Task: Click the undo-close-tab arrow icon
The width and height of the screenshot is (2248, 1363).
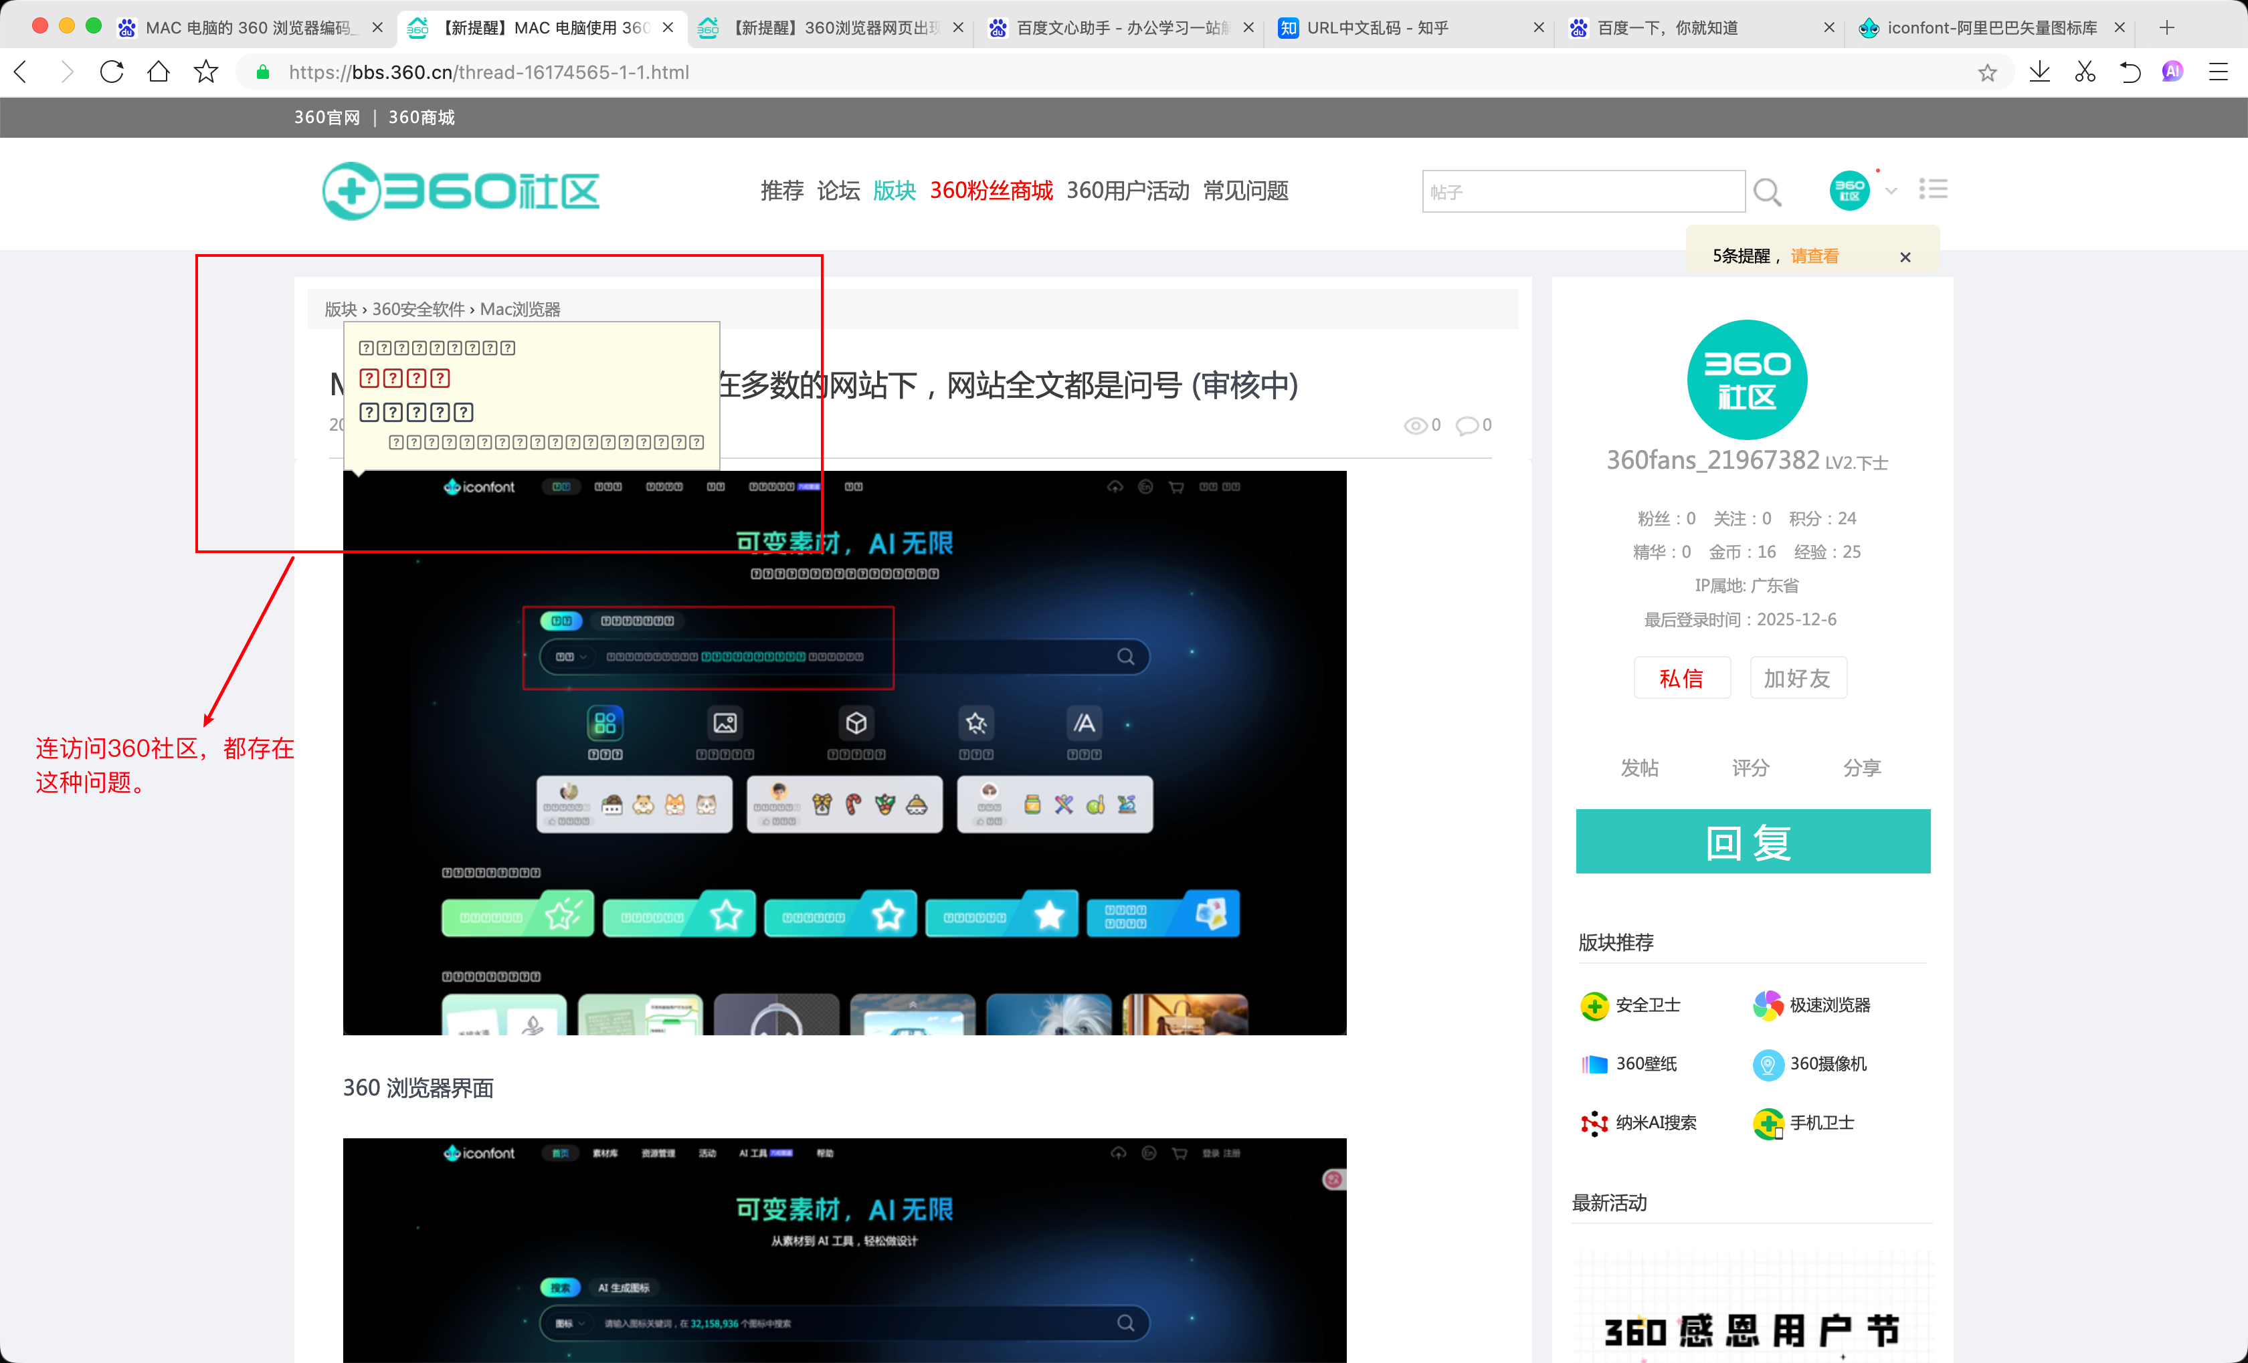Action: [2130, 72]
